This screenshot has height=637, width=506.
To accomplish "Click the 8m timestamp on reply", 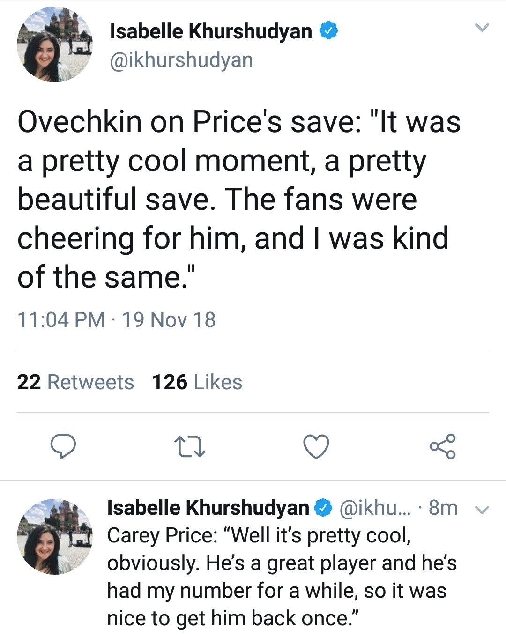I will (443, 508).
